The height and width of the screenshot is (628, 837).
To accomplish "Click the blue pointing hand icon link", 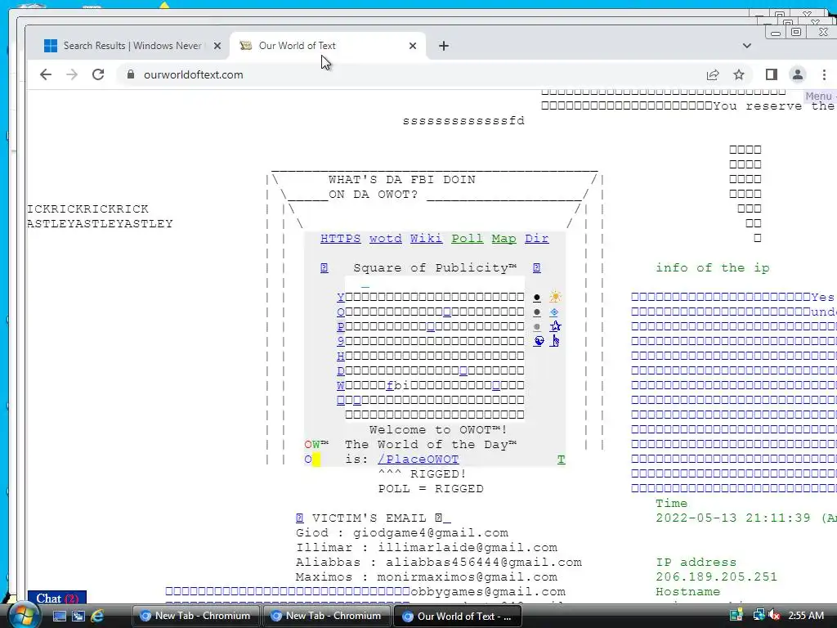I will (555, 341).
